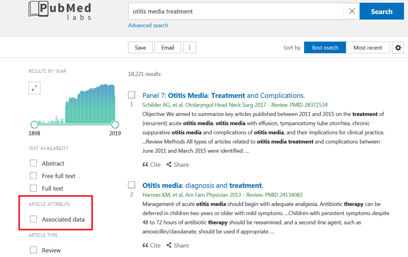Click the '18,221 results' count text

[144, 74]
